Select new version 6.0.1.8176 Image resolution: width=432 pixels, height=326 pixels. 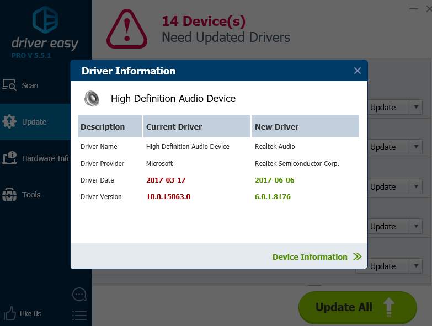273,196
